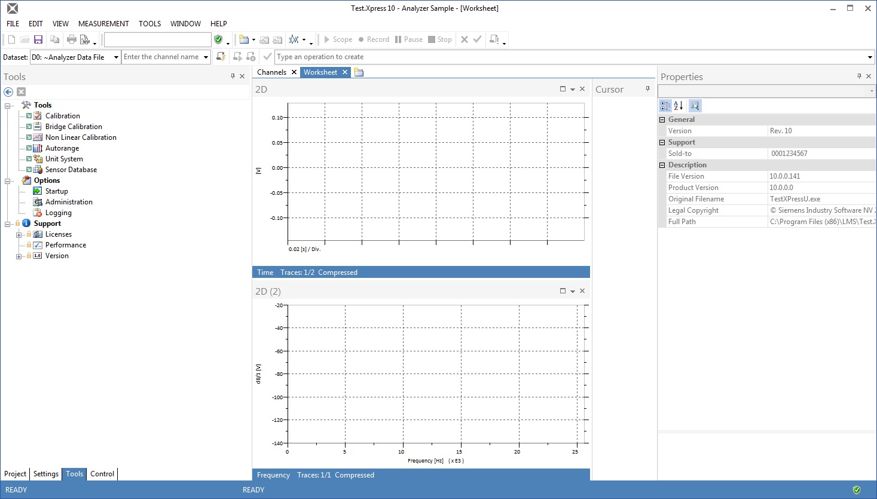Screen dimensions: 877x499
Task: Click the green shield check toolbar icon
Action: (219, 39)
